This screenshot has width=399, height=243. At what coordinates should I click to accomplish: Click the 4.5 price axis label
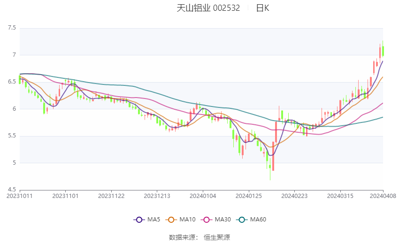click(12, 190)
